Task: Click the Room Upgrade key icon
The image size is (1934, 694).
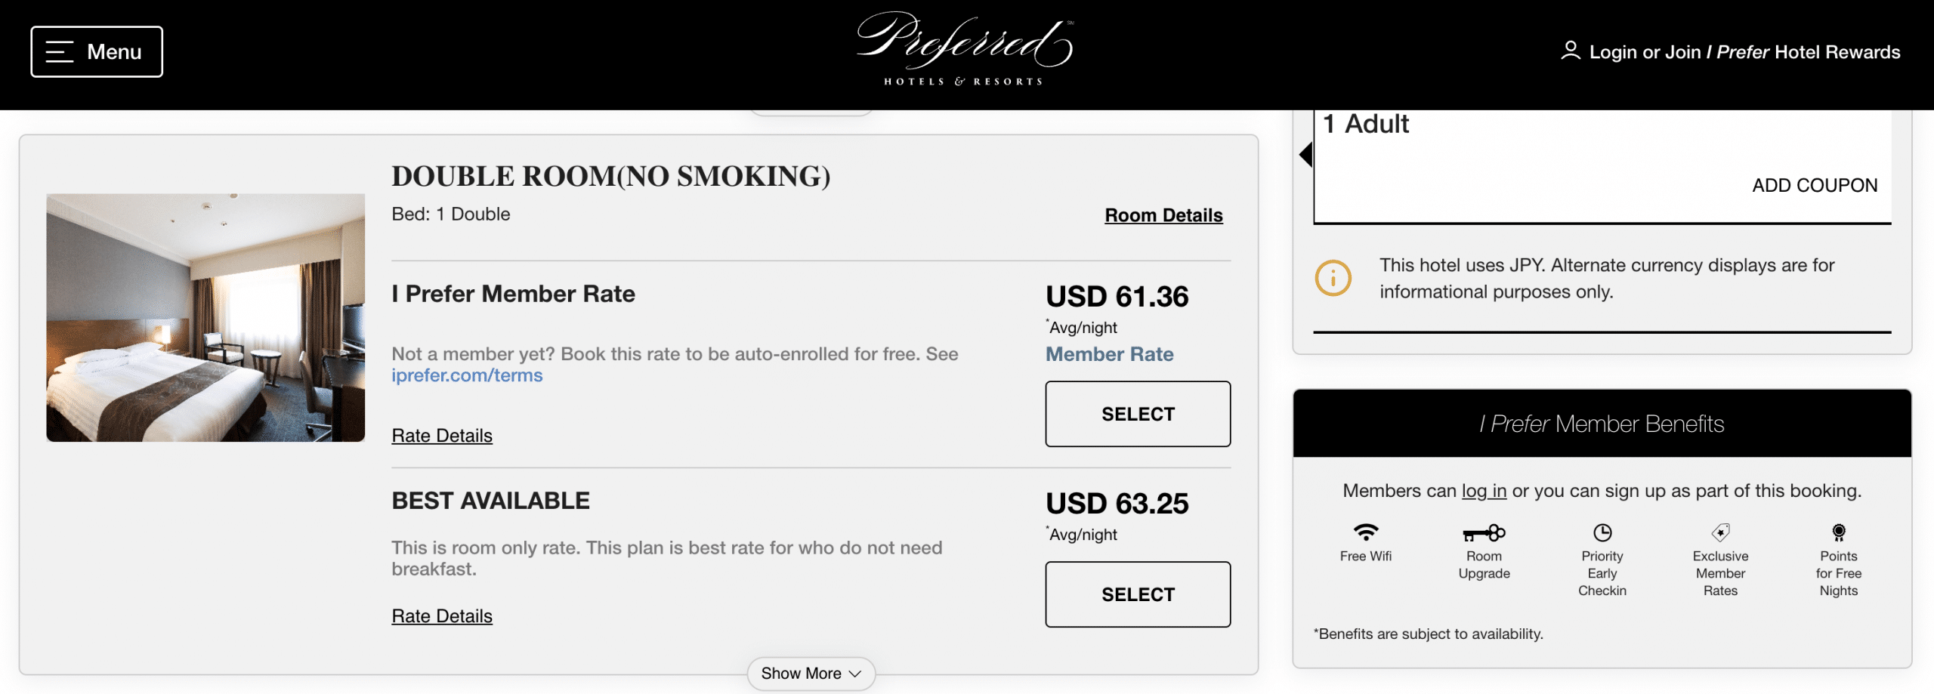Action: tap(1484, 533)
